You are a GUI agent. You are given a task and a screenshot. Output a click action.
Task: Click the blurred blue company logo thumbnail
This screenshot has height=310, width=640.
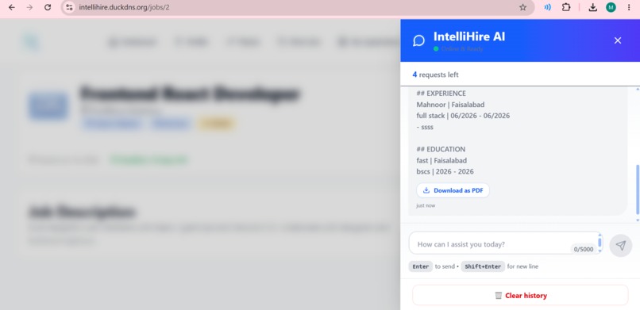click(48, 106)
